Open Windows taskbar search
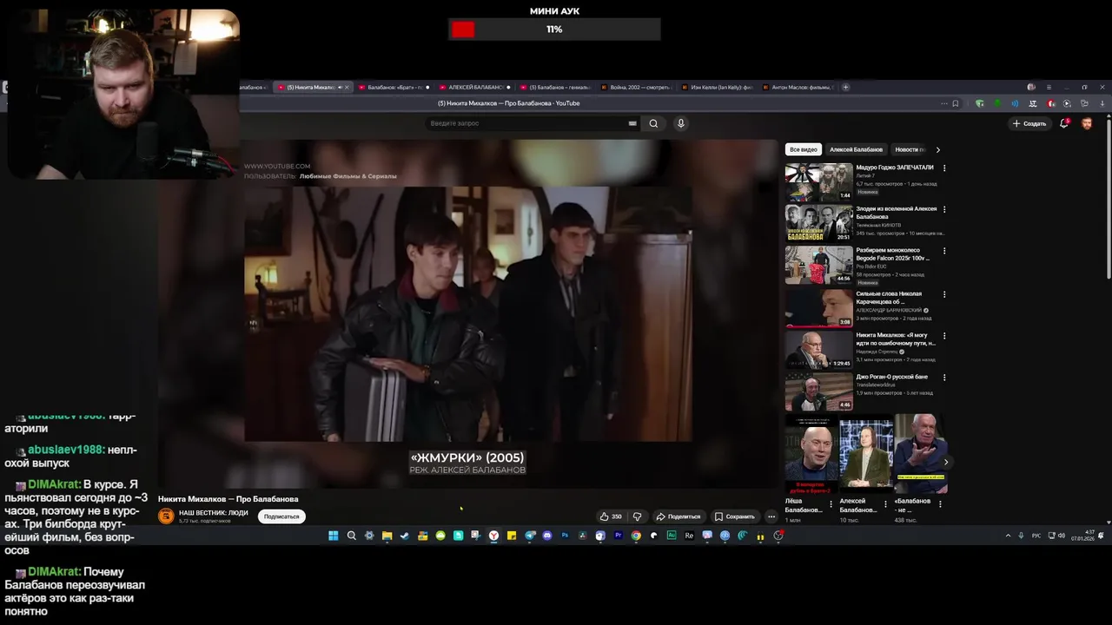Viewport: 1112px width, 625px height. 351,536
